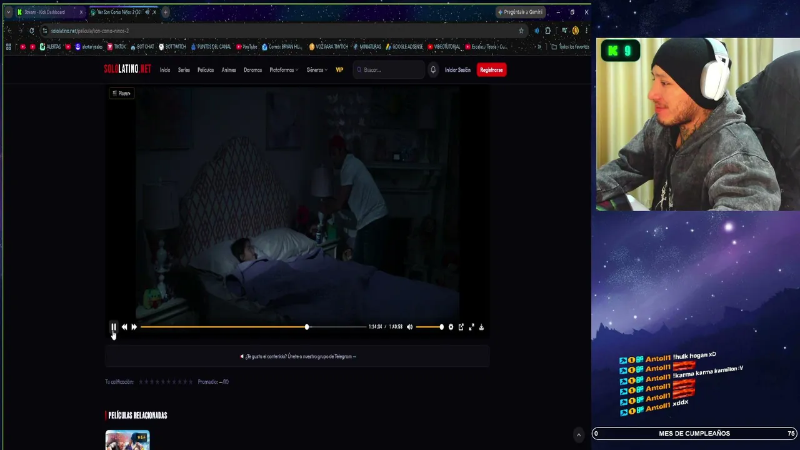Mute the player's speaker icon
The image size is (800, 450).
(x=409, y=327)
